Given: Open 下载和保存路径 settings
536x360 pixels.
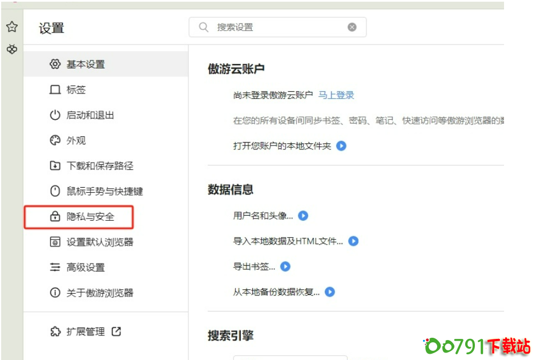Looking at the screenshot, I should pos(106,165).
